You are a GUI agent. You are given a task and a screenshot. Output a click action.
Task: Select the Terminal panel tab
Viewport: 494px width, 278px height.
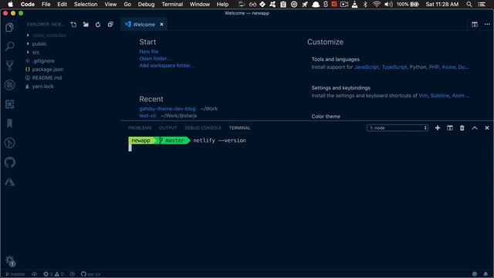tap(240, 128)
